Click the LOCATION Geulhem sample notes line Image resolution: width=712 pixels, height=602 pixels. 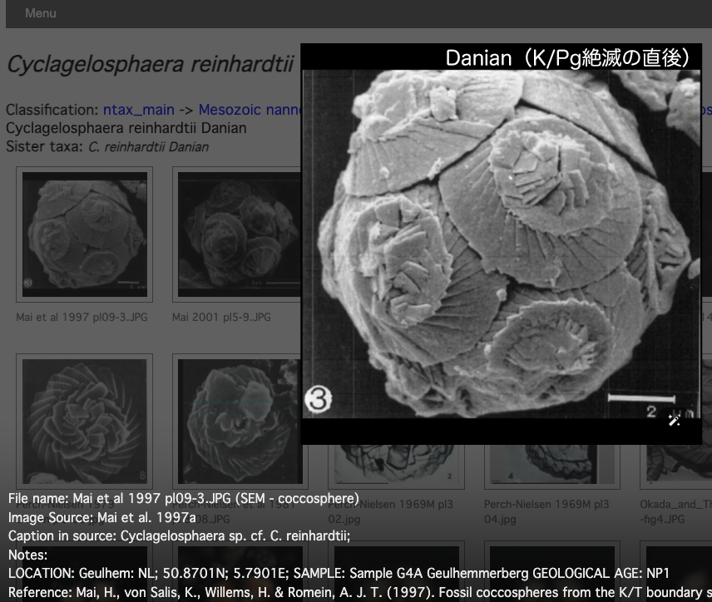point(339,574)
